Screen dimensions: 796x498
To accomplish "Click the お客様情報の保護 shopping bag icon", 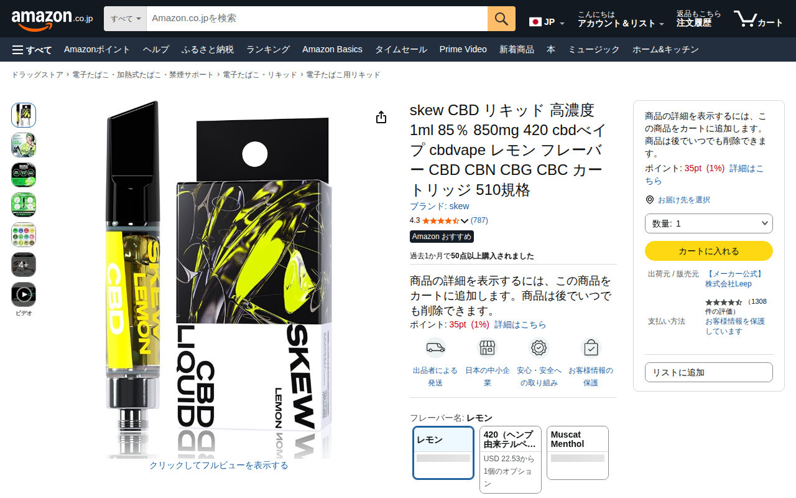I will [591, 347].
